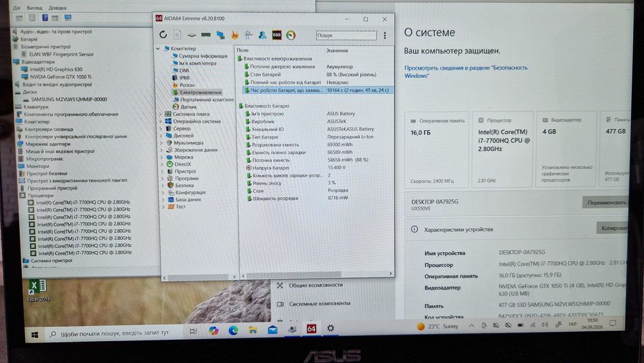Open the three-dot menu in AIDA64
The height and width of the screenshot is (363, 644).
[x=385, y=35]
